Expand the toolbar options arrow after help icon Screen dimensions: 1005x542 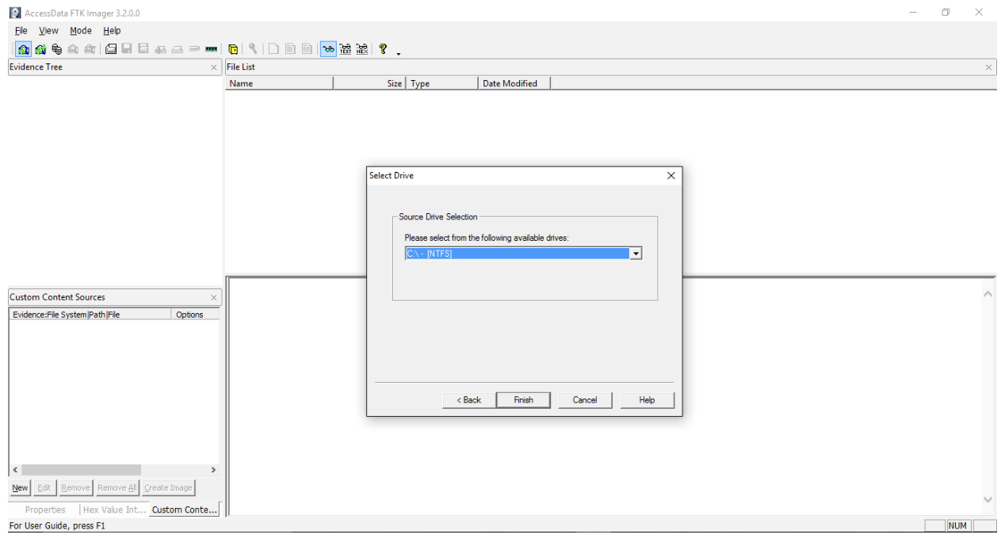point(399,54)
